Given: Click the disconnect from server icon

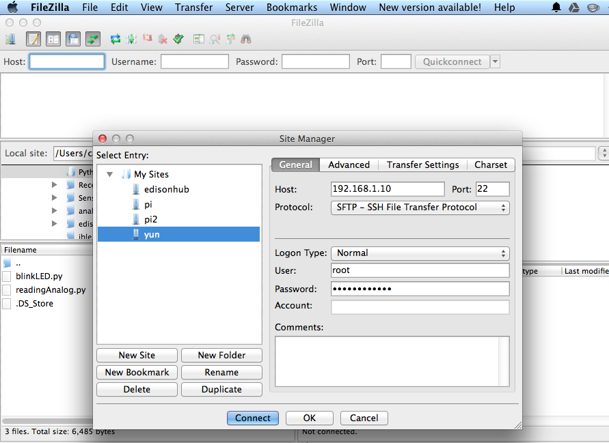Looking at the screenshot, I should tap(163, 39).
